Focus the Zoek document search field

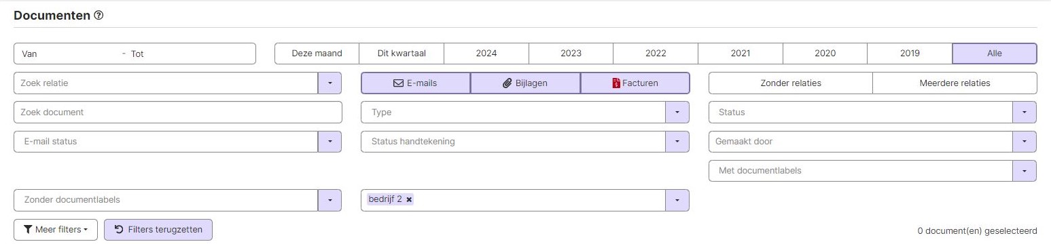click(178, 113)
